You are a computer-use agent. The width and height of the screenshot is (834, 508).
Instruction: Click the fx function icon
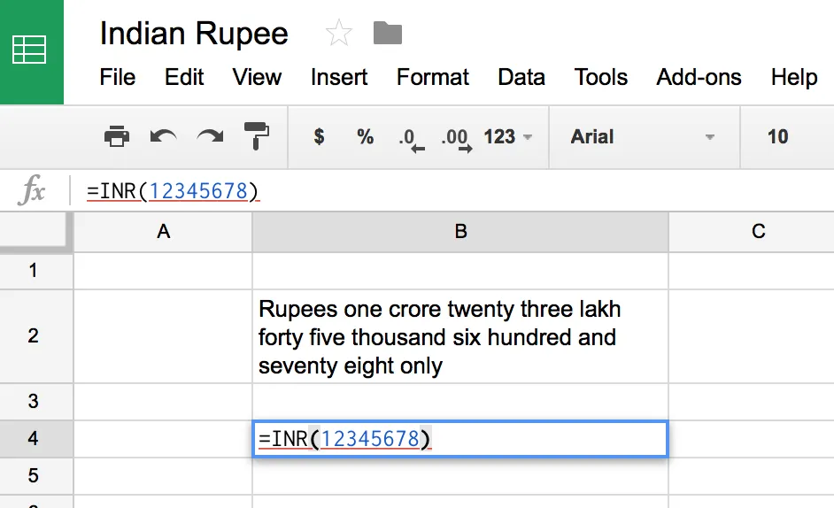(x=31, y=190)
